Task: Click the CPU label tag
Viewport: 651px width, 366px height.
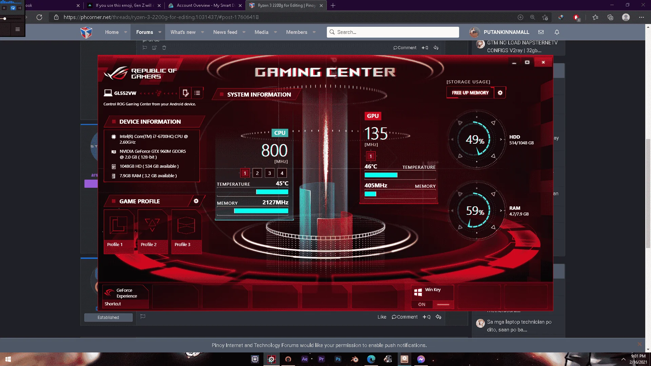Action: click(280, 133)
